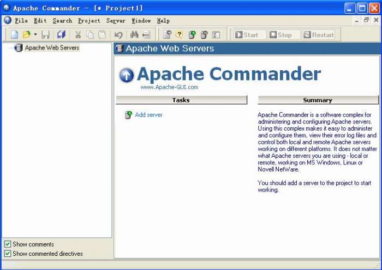Click the Summary section header
The height and width of the screenshot is (270, 382).
point(318,100)
